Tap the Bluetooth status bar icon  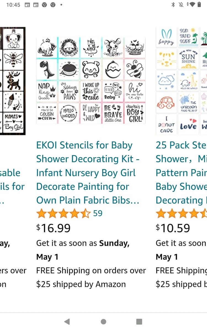coord(173,5)
